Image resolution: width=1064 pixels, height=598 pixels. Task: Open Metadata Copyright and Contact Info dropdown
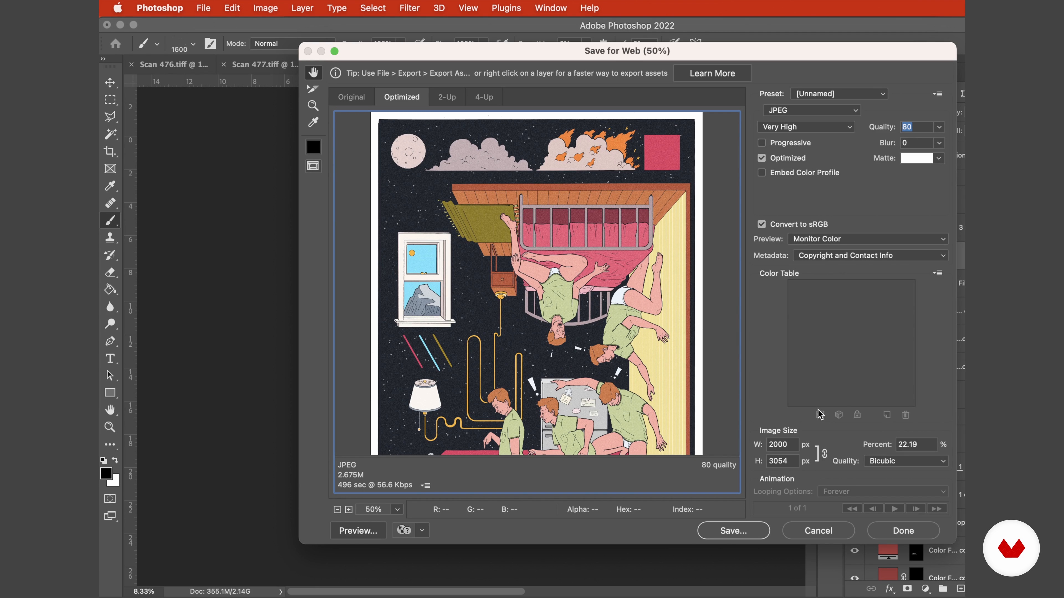point(871,256)
